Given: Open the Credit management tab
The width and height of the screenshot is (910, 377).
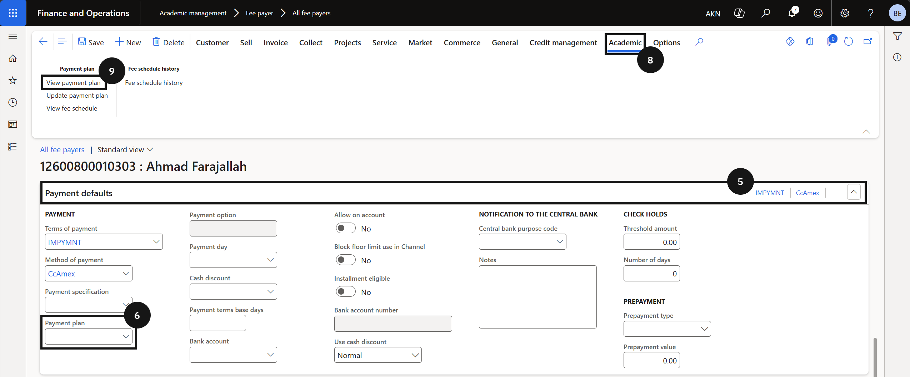Looking at the screenshot, I should coord(563,43).
